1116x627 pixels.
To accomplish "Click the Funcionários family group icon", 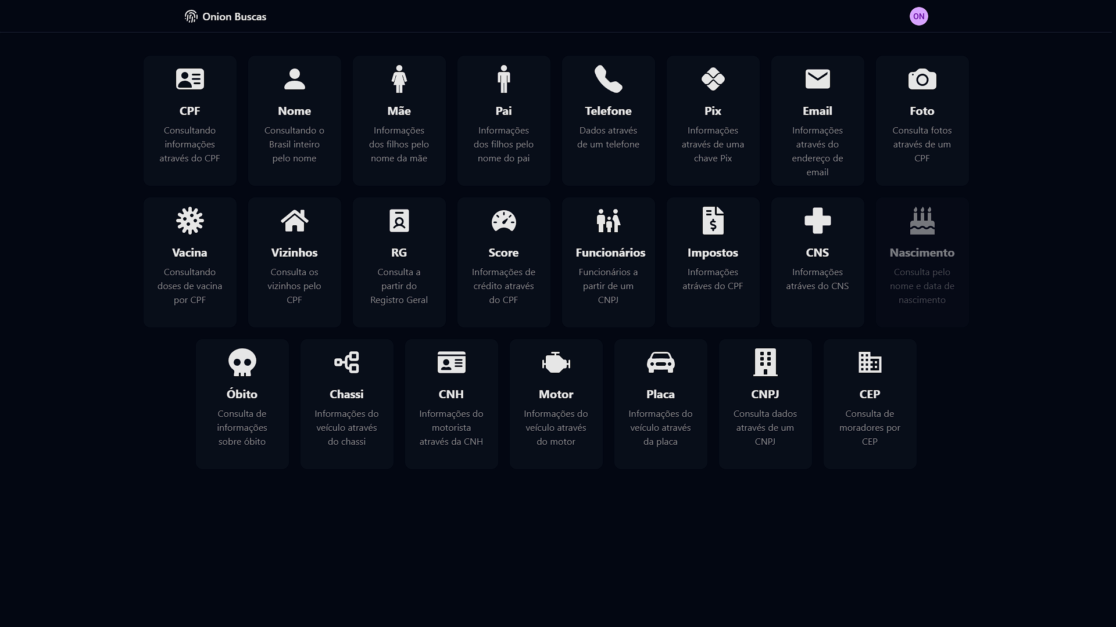I will (x=609, y=221).
